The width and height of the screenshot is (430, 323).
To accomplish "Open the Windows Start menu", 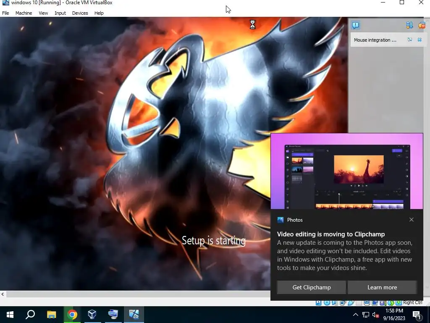I will pyautogui.click(x=10, y=315).
